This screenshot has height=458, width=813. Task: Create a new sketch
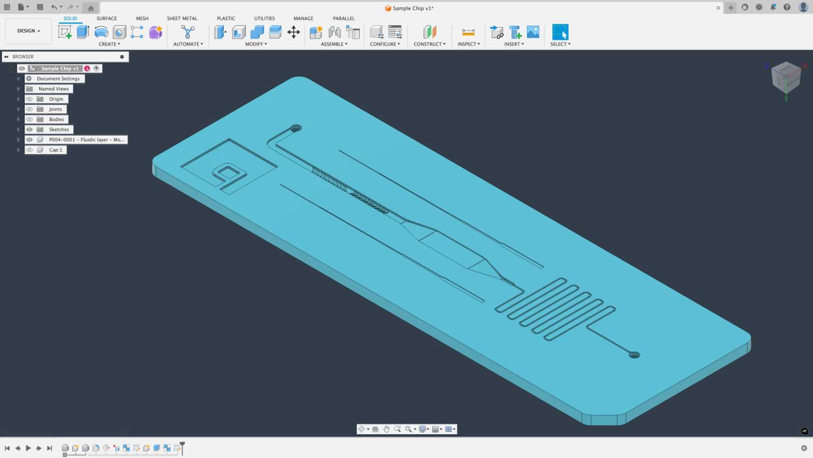click(x=65, y=32)
